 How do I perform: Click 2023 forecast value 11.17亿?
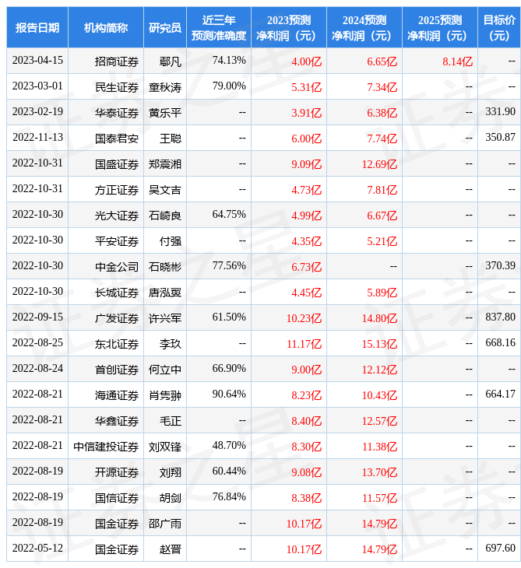point(304,345)
